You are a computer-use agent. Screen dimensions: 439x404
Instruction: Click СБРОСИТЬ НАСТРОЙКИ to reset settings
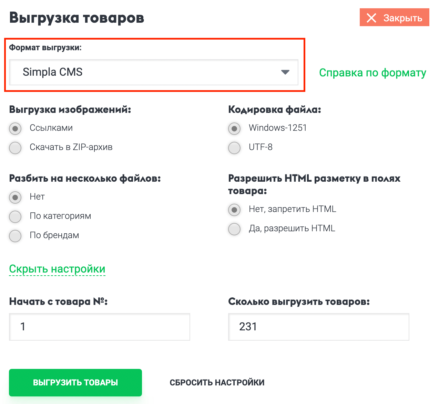pyautogui.click(x=217, y=382)
